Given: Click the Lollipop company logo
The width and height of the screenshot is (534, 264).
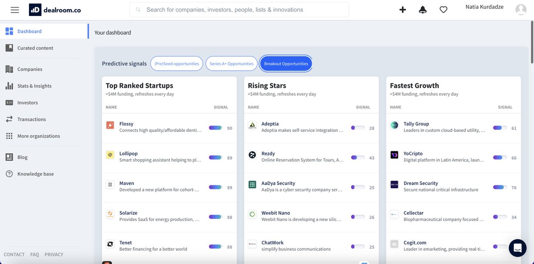Looking at the screenshot, I should 110,155.
